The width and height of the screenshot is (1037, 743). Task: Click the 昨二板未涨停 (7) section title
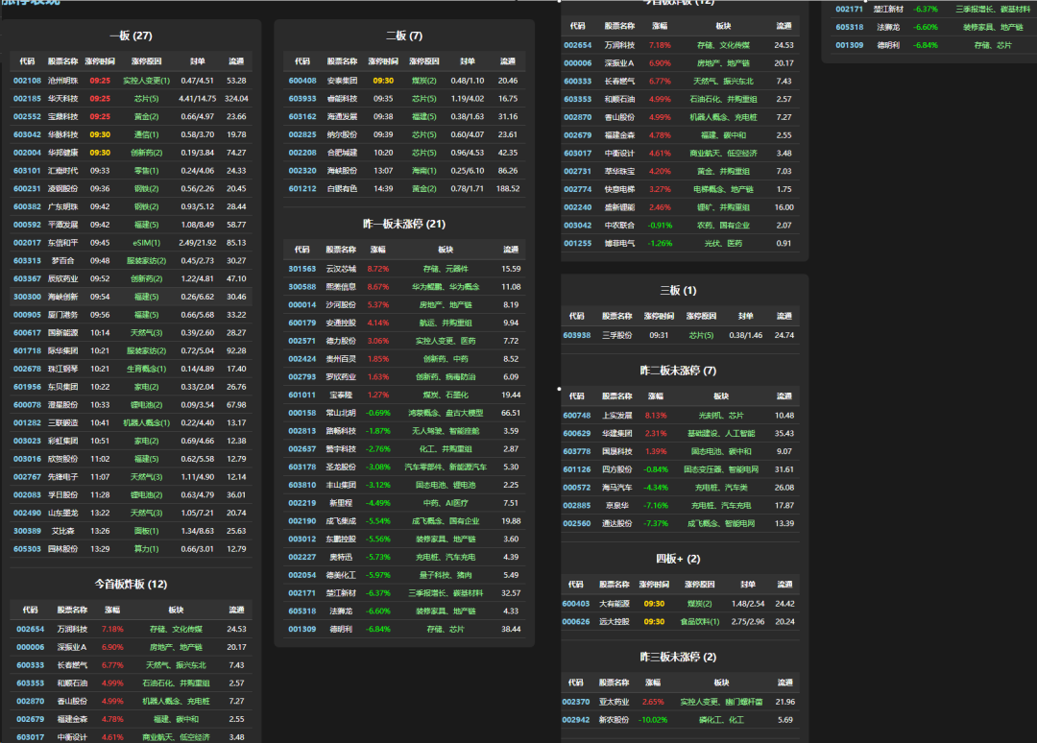678,371
